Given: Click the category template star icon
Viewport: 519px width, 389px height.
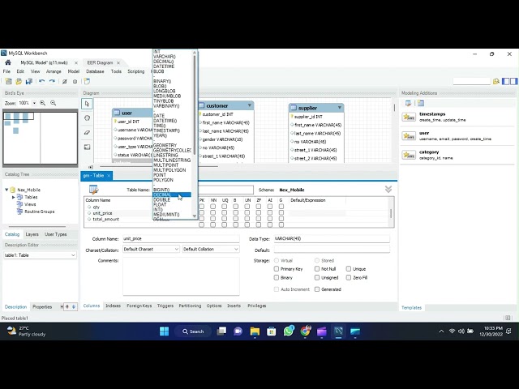Looking at the screenshot, I should [x=409, y=155].
